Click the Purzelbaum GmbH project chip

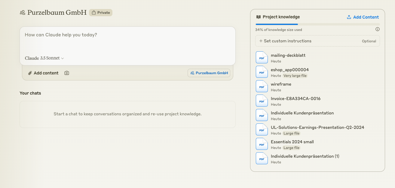click(x=209, y=73)
